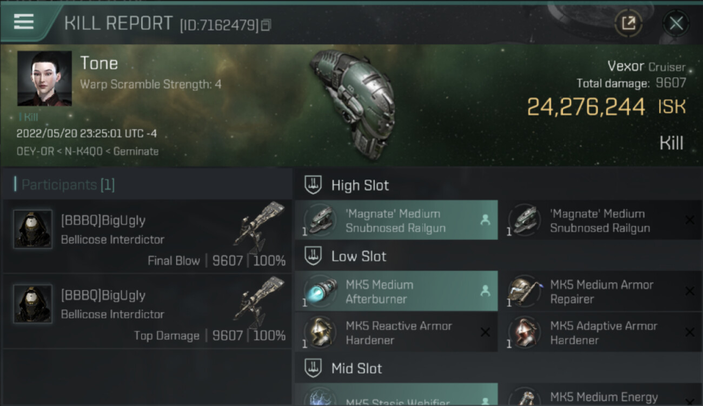The height and width of the screenshot is (406, 703).
Task: Open the hamburger menu
Action: [24, 22]
